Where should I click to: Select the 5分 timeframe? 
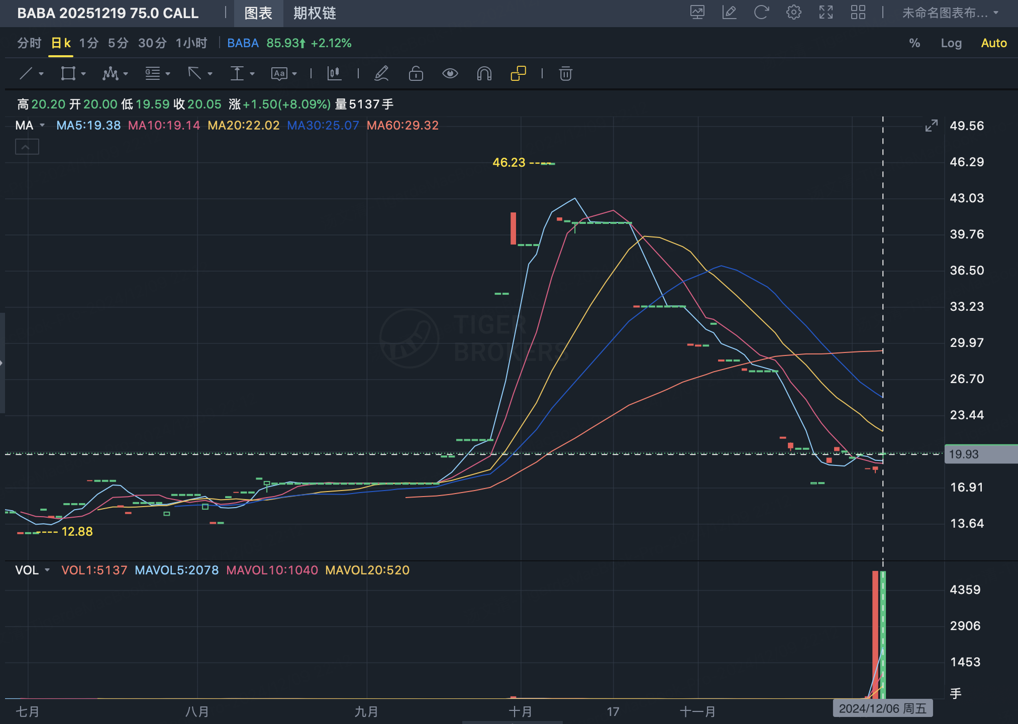pos(118,43)
